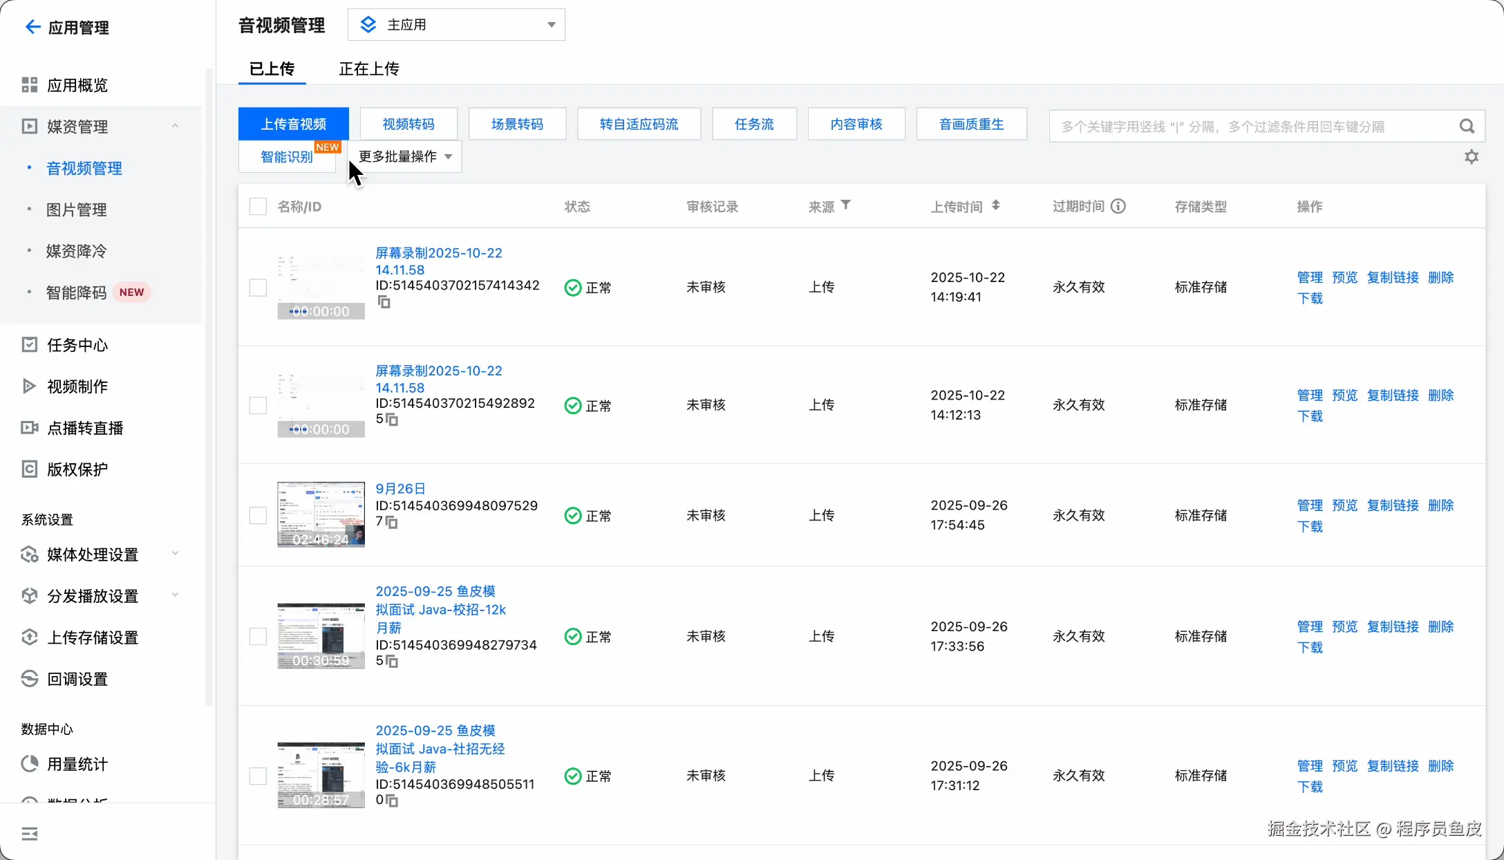The image size is (1504, 860).
Task: Click the 上传音视频 button
Action: [x=294, y=124]
